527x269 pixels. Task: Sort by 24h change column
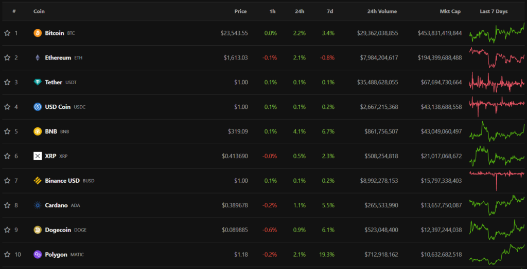point(300,11)
